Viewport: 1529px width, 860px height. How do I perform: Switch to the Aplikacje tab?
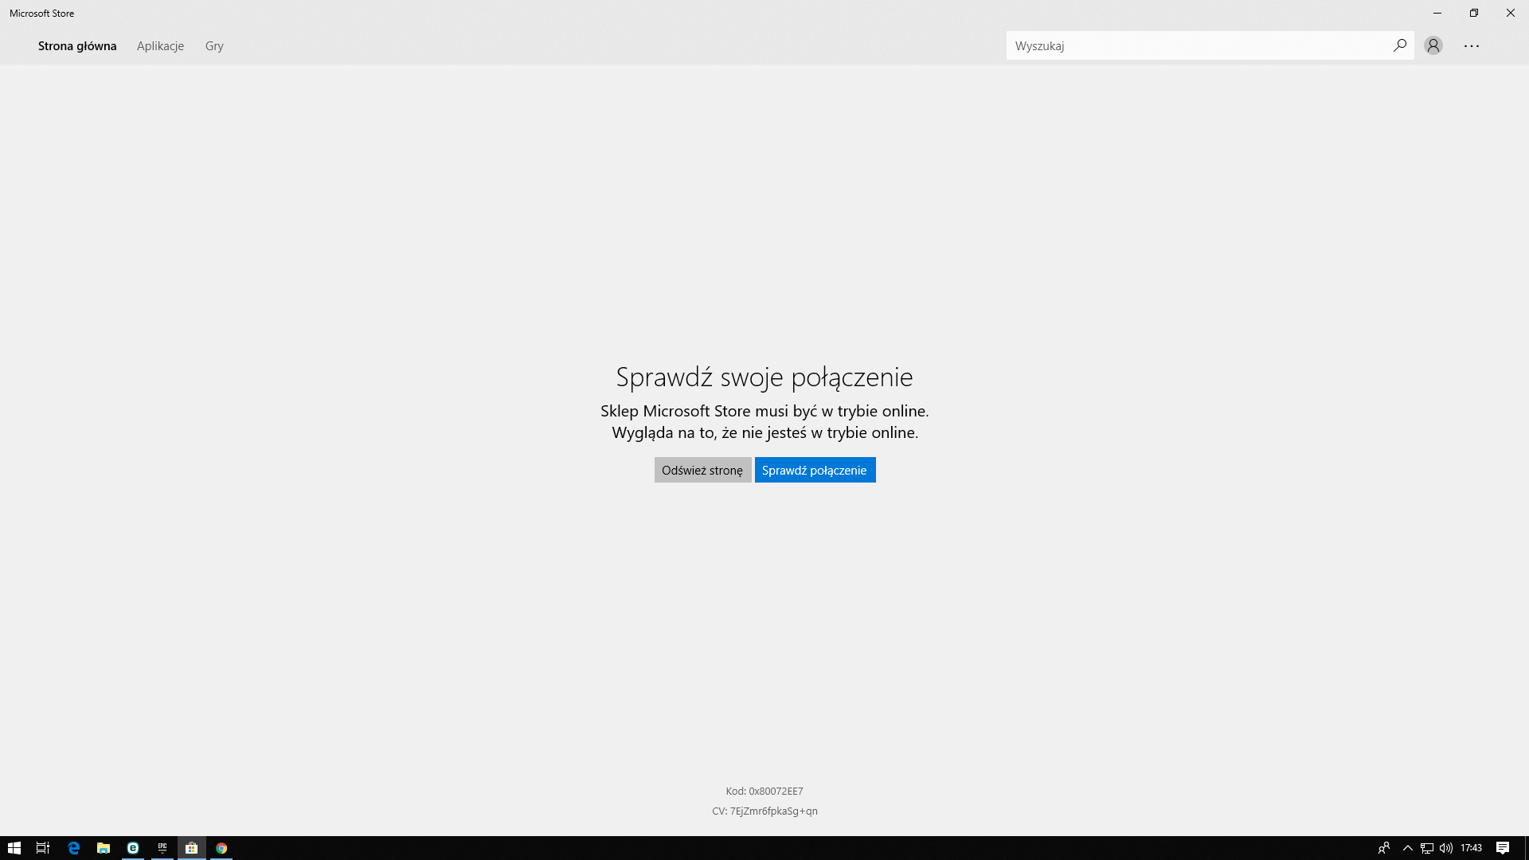tap(160, 45)
